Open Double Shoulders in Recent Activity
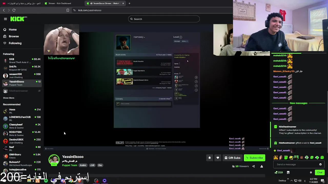328x184 pixels. coord(143,63)
